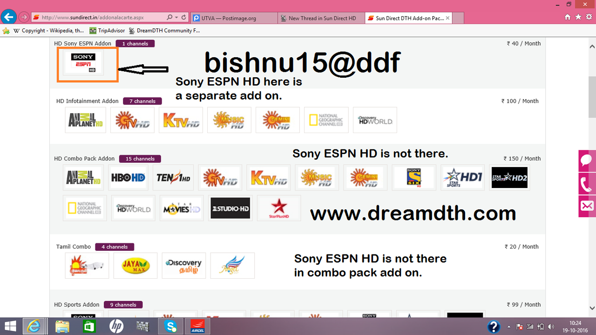Image resolution: width=596 pixels, height=335 pixels.
Task: Open File Explorer from the taskbar
Action: [x=62, y=326]
